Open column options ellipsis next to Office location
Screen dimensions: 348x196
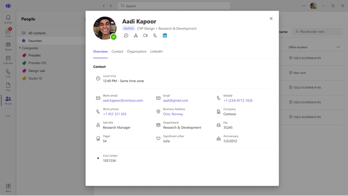coord(338,47)
